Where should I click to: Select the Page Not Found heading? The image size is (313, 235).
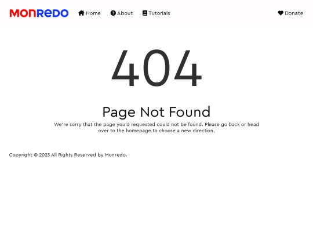(156, 112)
